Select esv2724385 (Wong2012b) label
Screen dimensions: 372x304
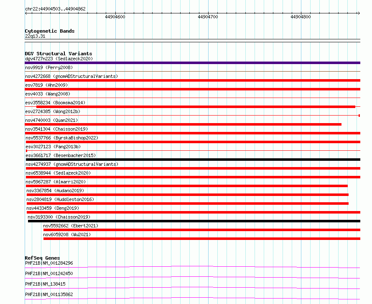click(x=53, y=111)
